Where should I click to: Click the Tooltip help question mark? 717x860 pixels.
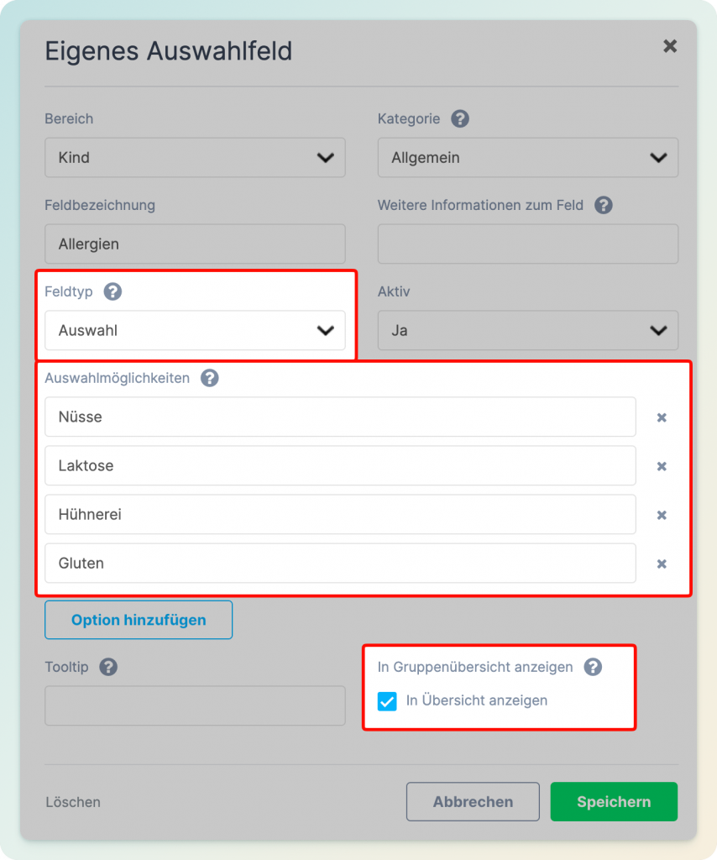(108, 667)
